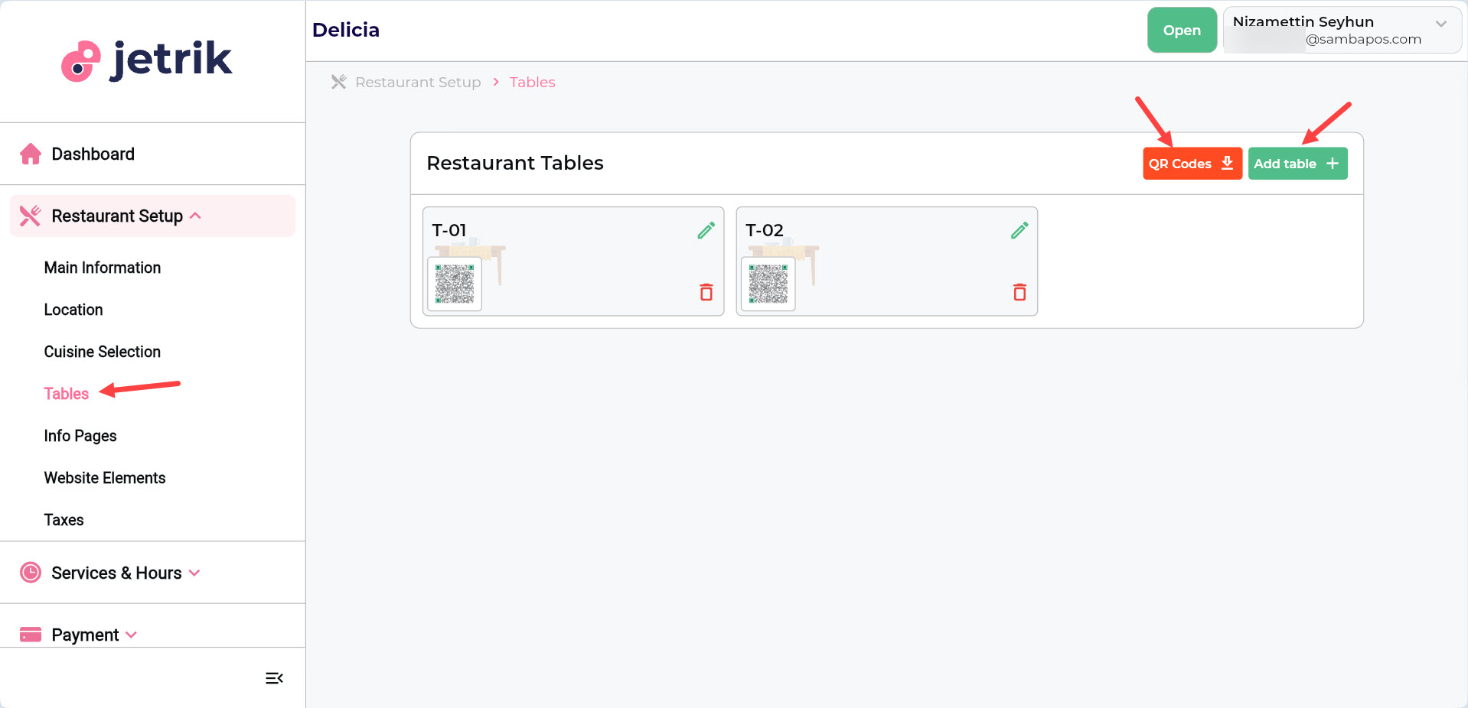Viewport: 1468px width, 708px height.
Task: Open the pencil edit icon for table T-01
Action: (706, 229)
